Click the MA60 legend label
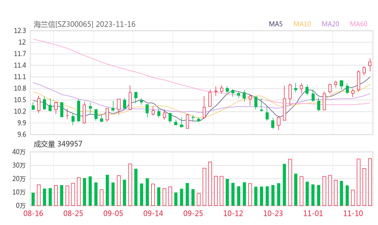 coord(359,24)
